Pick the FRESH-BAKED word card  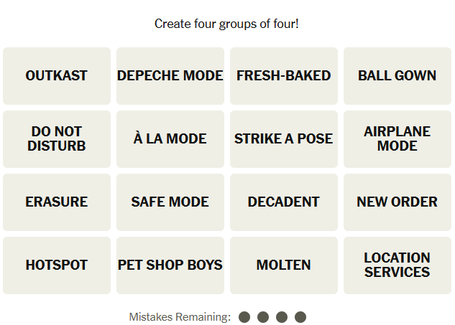(284, 76)
